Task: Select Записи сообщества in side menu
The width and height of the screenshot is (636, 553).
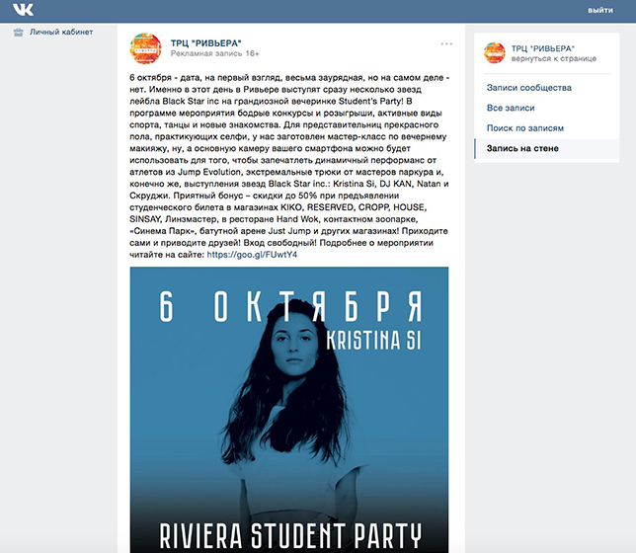Action: click(529, 88)
